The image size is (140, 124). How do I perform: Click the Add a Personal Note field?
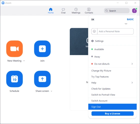pos(116,31)
